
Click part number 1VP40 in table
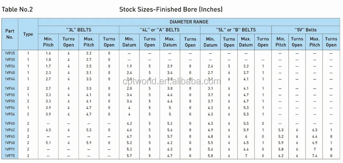10,72
